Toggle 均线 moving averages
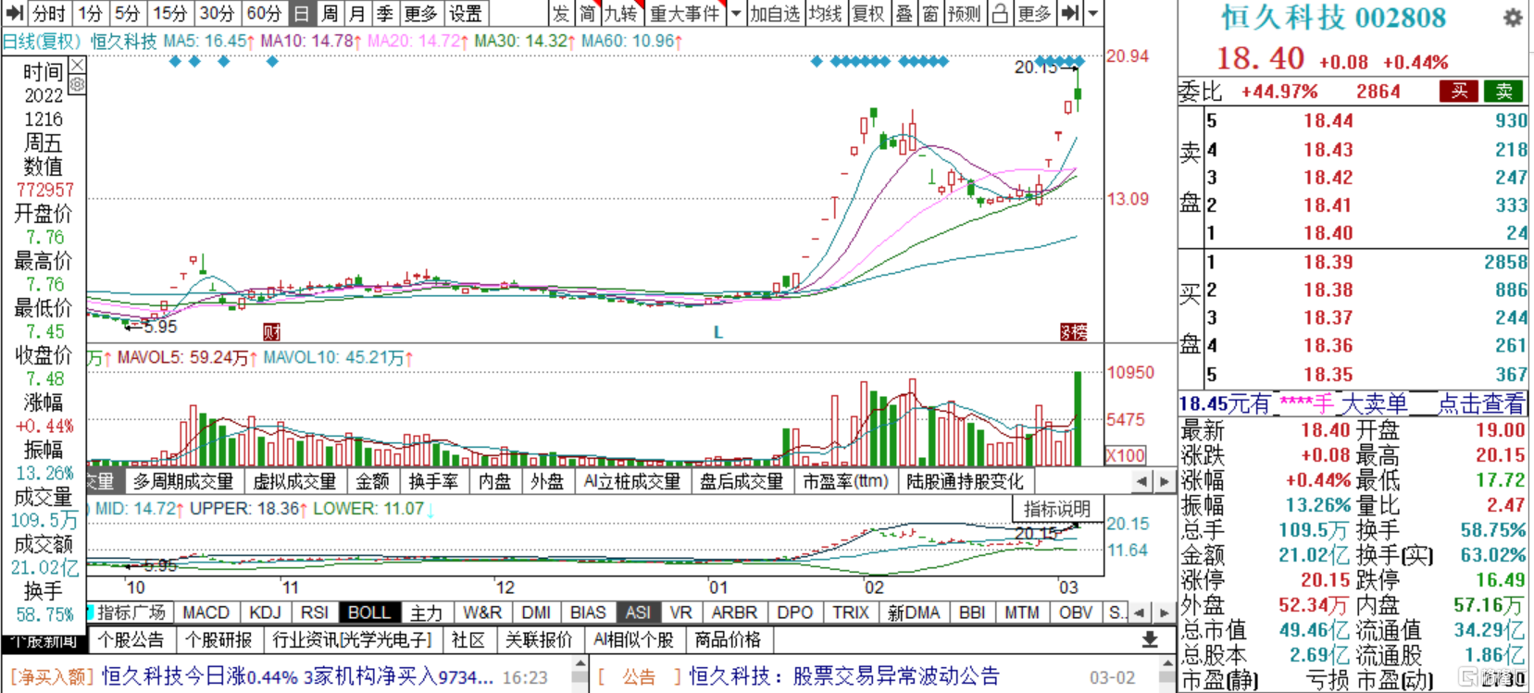Image resolution: width=1534 pixels, height=693 pixels. coord(826,13)
